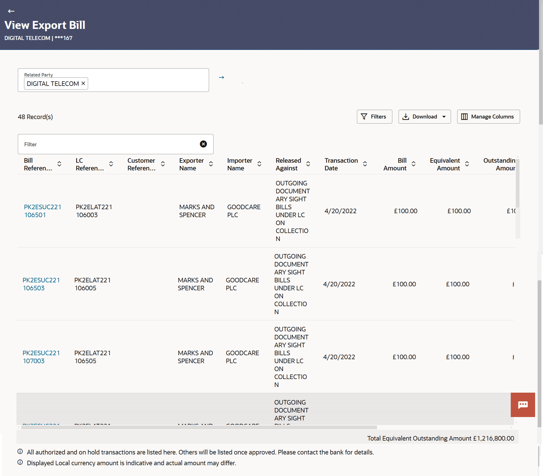Image resolution: width=543 pixels, height=476 pixels.
Task: Open the Filters panel
Action: click(374, 117)
